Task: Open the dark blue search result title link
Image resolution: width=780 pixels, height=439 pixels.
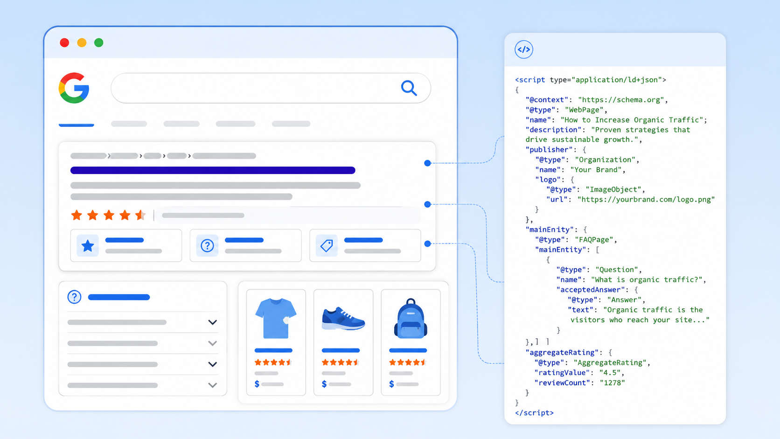Action: [213, 170]
